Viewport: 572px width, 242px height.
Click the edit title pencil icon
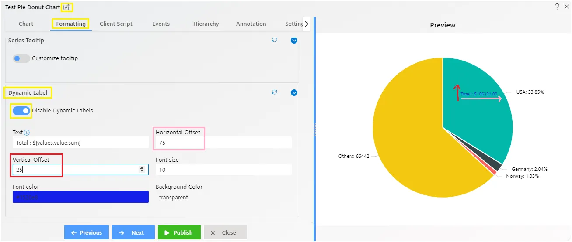(66, 7)
